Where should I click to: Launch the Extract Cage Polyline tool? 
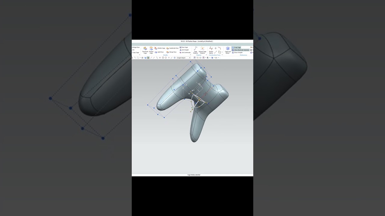(x=202, y=50)
